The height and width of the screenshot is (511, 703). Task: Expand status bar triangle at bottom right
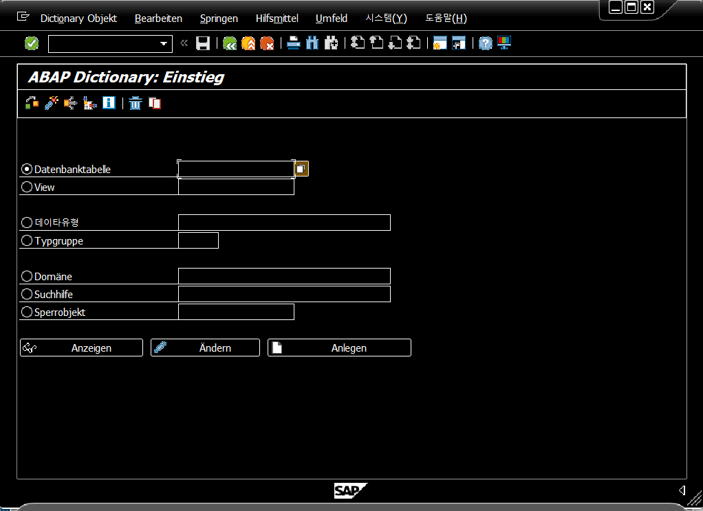click(682, 490)
